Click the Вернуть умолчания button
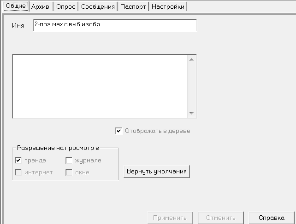 pos(157,172)
